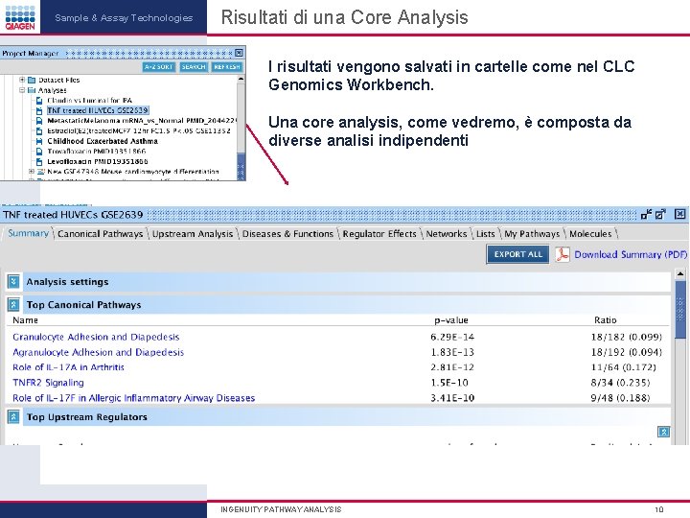Screen dimensions: 690x518
Task: Click the Ratio column header
Action: (605, 320)
